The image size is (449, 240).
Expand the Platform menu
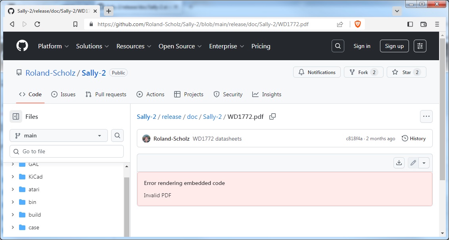(x=53, y=46)
